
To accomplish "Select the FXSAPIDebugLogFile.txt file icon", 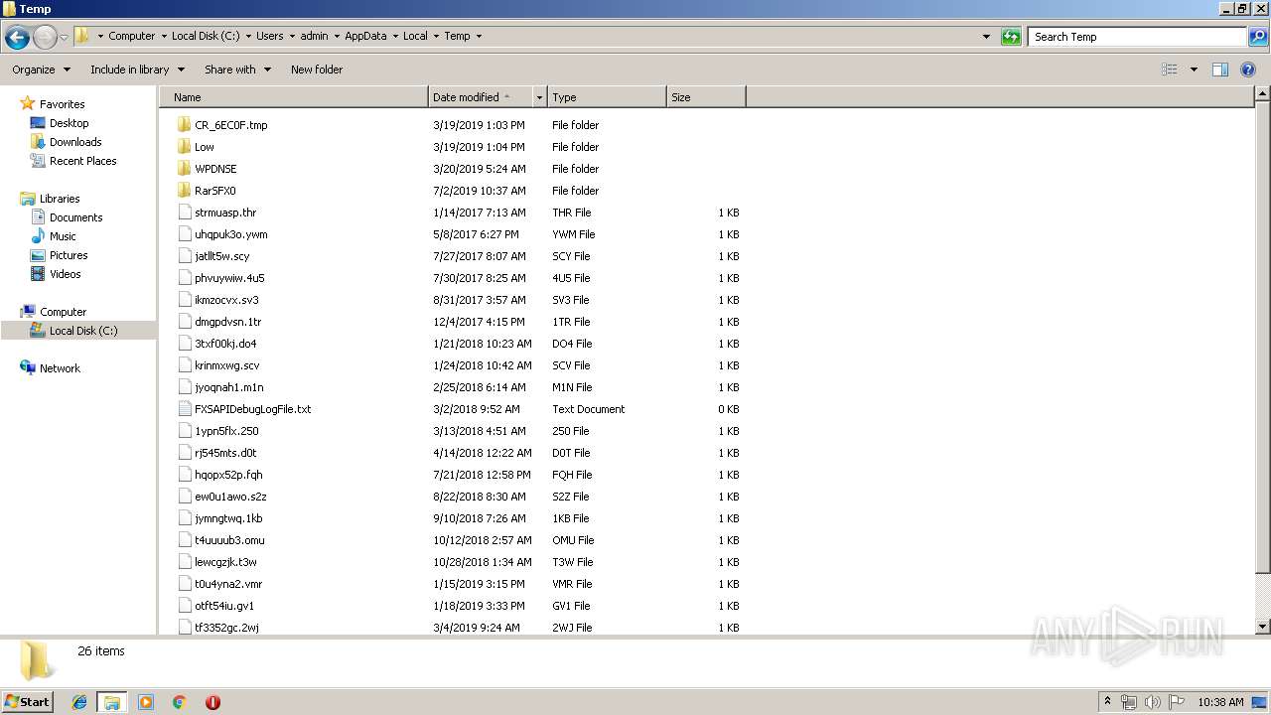I will click(184, 409).
